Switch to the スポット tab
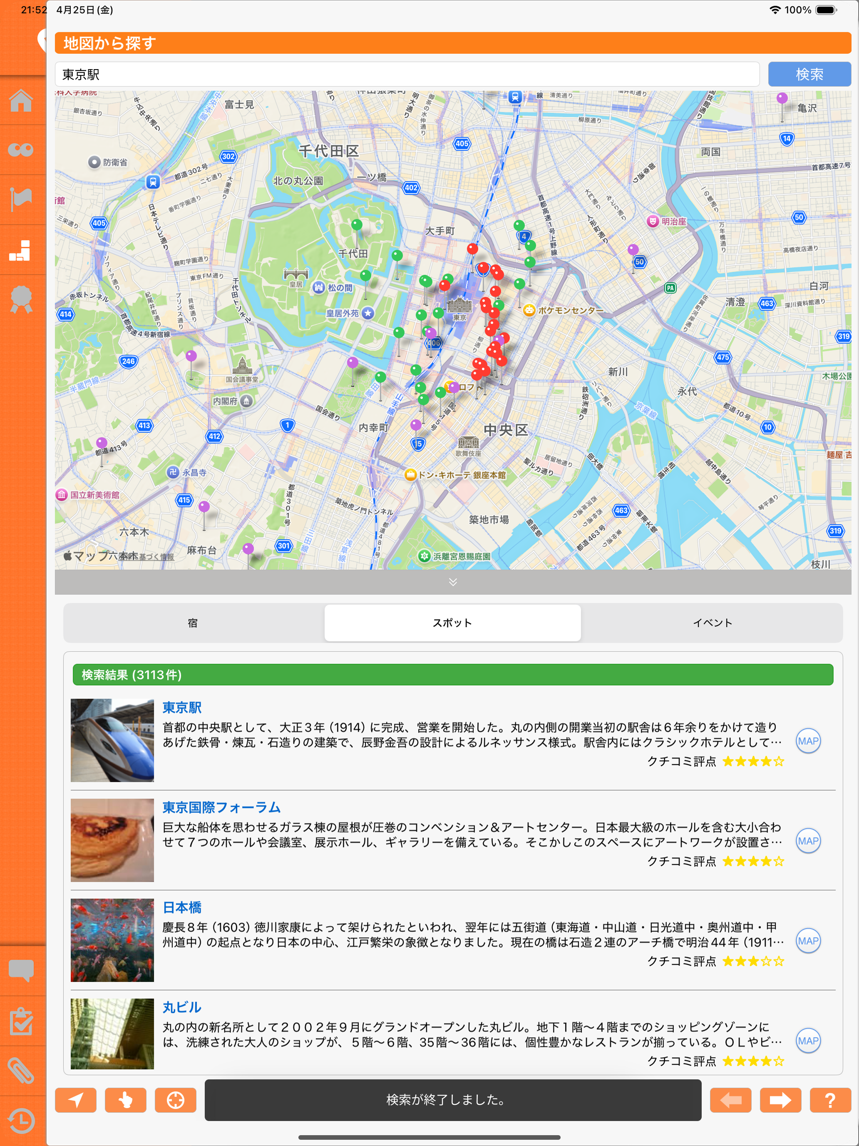The width and height of the screenshot is (859, 1146). click(x=452, y=623)
